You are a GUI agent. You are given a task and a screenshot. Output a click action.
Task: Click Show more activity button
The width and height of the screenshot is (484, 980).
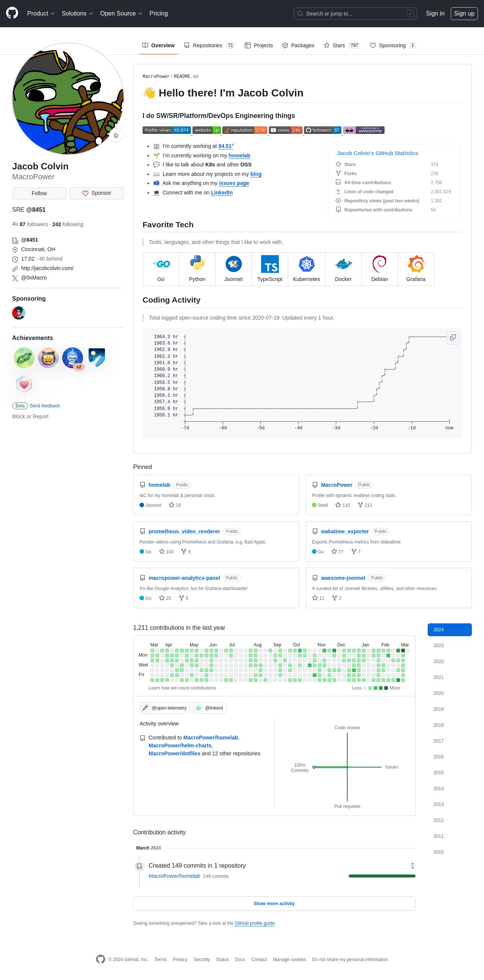tap(274, 904)
